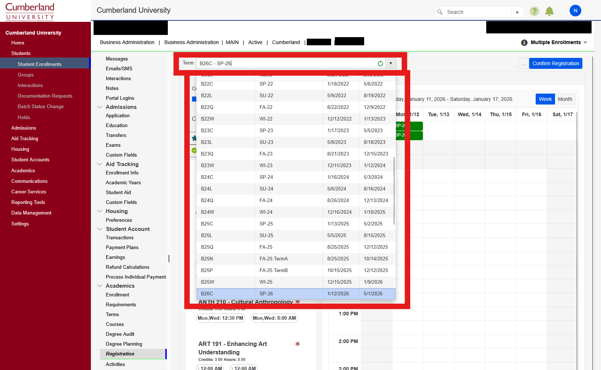Open Messages in the student menu
This screenshot has width=601, height=370.
117,59
